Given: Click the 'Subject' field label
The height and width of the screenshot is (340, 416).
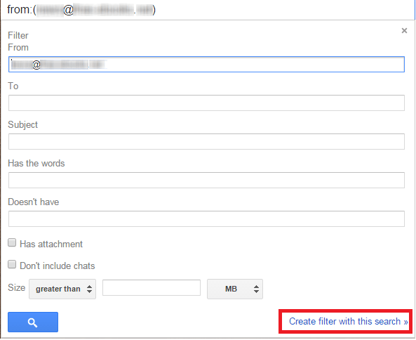Looking at the screenshot, I should (x=23, y=125).
